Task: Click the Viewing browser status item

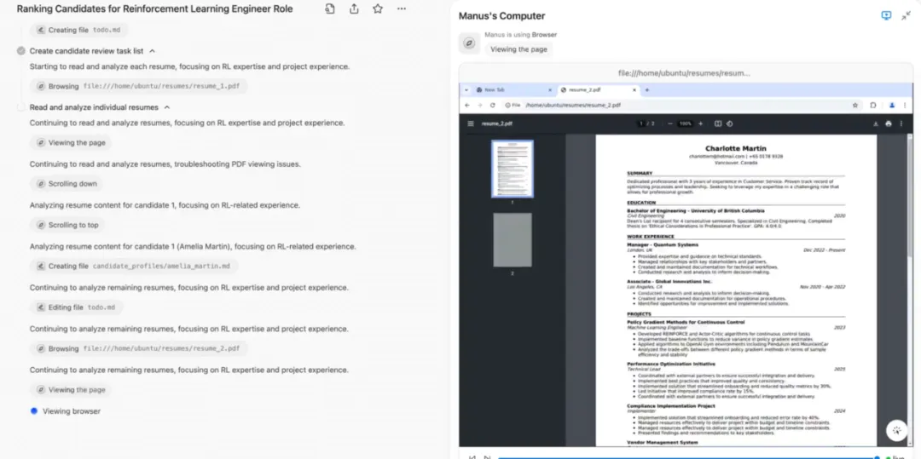Action: (x=65, y=411)
